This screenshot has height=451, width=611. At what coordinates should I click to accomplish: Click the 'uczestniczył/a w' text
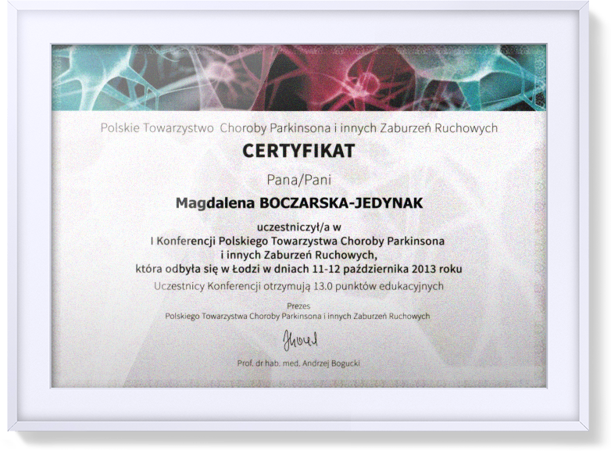pyautogui.click(x=299, y=226)
